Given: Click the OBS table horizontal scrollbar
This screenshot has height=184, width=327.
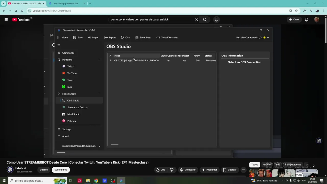Looking at the screenshot, I should (x=115, y=145).
